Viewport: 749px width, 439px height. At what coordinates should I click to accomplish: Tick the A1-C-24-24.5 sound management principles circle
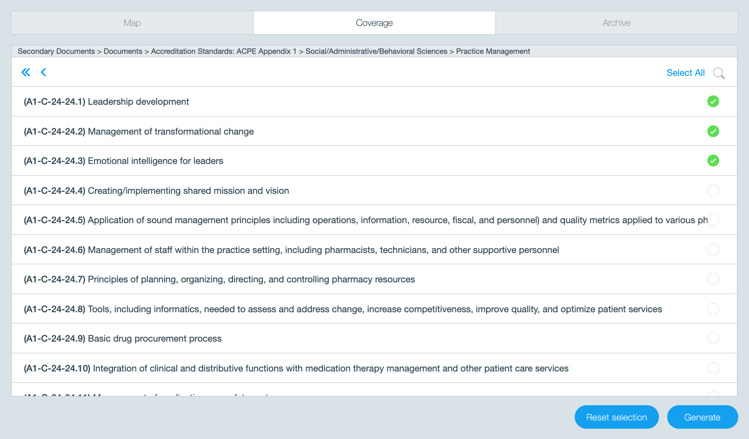[713, 220]
